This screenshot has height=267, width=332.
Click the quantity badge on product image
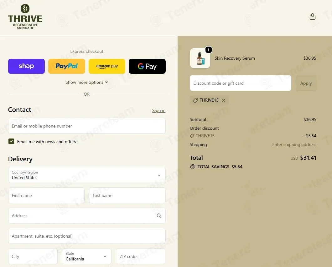[x=209, y=50]
